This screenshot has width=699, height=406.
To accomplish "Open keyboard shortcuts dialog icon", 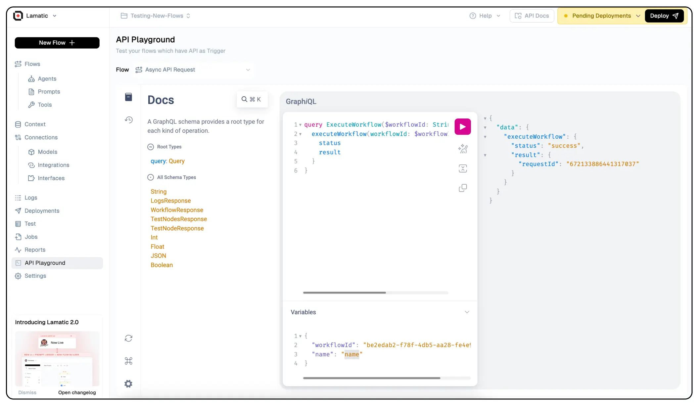I will [128, 361].
